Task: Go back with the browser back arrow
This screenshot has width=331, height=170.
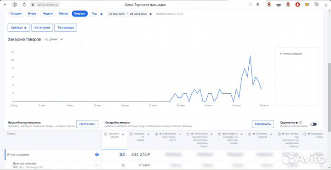Action: (6, 5)
